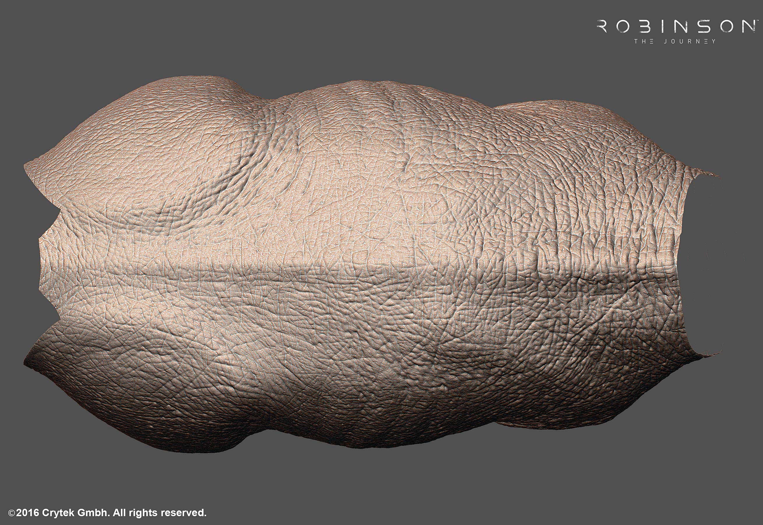Click the "ROBINSON" title logo text

(678, 27)
